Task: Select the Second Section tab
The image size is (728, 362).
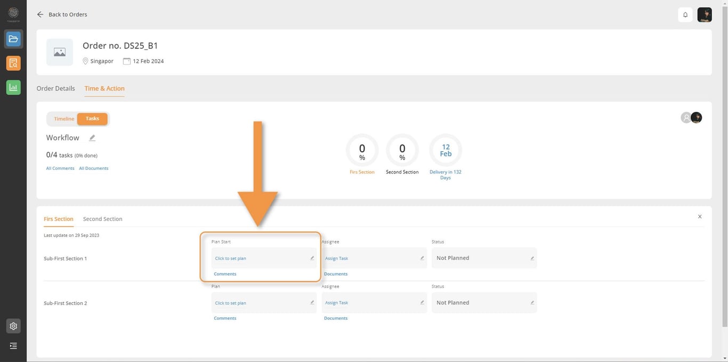Action: pyautogui.click(x=103, y=219)
